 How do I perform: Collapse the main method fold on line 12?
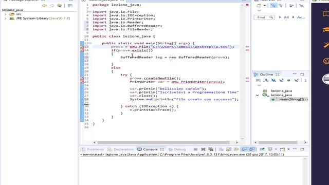tap(90, 43)
